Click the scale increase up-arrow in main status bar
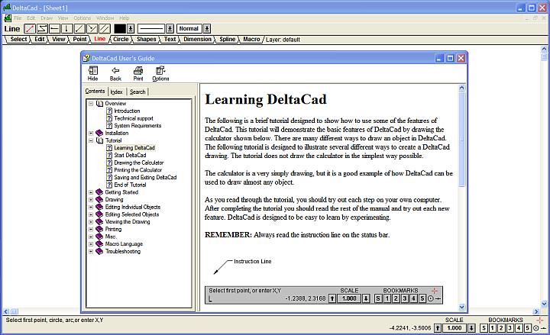This screenshot has width=550, height=335. [x=437, y=328]
